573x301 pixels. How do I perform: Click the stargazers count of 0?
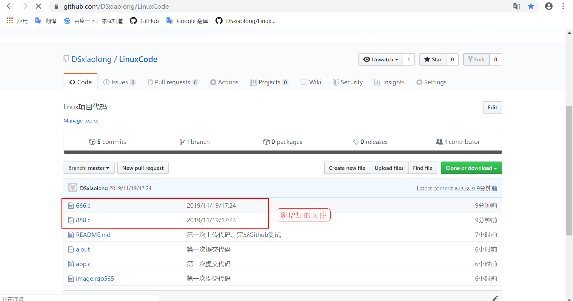click(452, 59)
